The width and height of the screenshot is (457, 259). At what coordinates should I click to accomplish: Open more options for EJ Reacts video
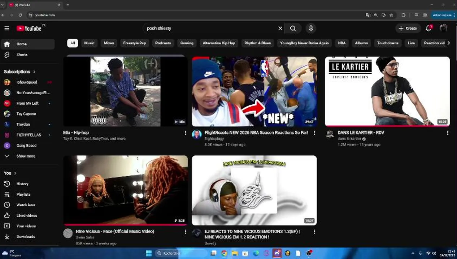click(x=314, y=232)
